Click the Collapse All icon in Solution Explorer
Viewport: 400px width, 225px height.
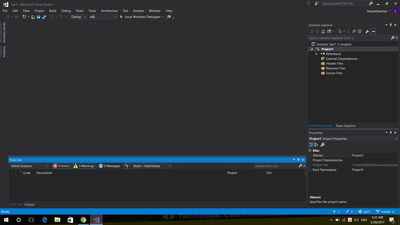coord(354,31)
